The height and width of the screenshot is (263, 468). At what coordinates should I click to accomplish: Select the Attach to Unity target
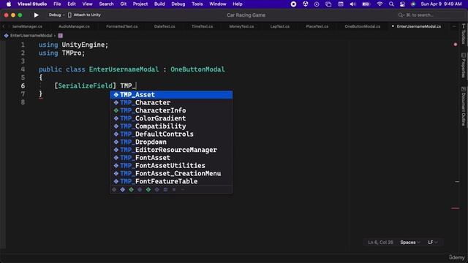click(85, 15)
